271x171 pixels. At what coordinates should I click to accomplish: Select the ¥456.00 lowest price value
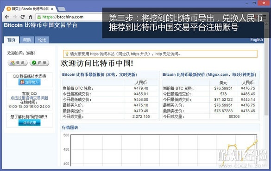tap(141, 100)
